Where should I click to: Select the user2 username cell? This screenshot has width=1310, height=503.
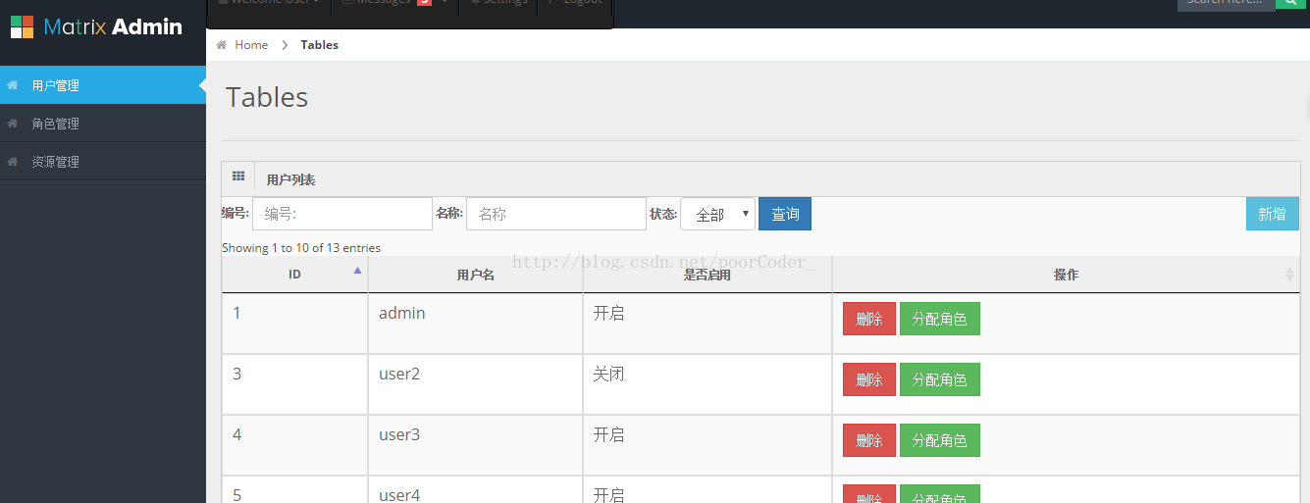pos(476,384)
